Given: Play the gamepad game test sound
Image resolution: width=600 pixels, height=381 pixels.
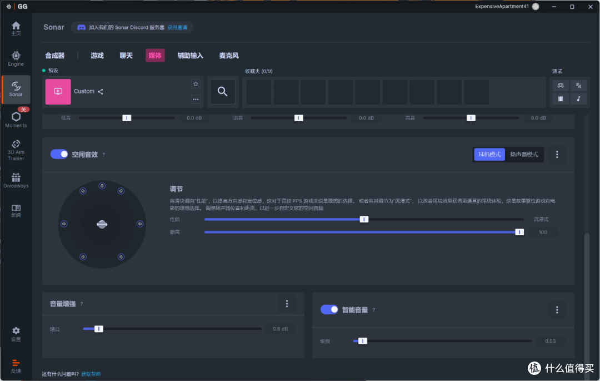Looking at the screenshot, I should [560, 86].
